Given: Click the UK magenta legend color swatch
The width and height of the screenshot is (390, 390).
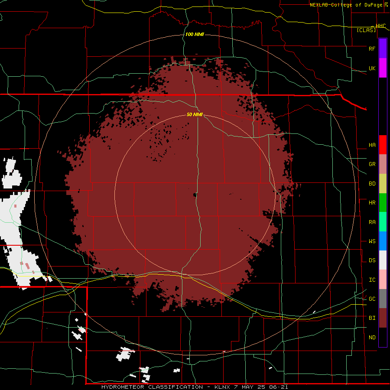Looking at the screenshot, I should (383, 68).
